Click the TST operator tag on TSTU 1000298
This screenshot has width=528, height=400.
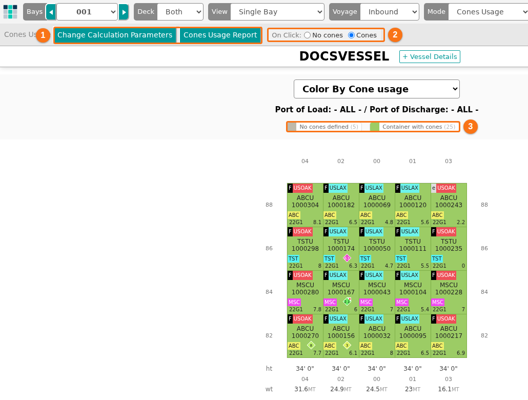(x=293, y=258)
